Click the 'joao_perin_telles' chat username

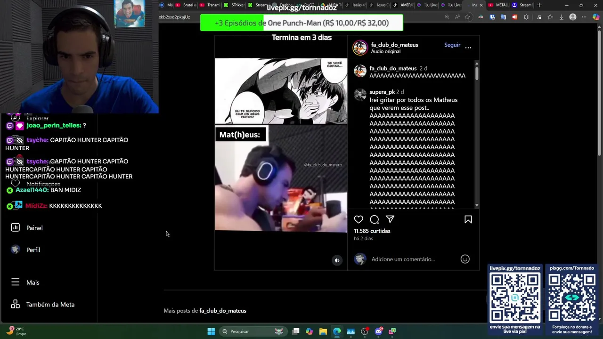click(x=54, y=125)
